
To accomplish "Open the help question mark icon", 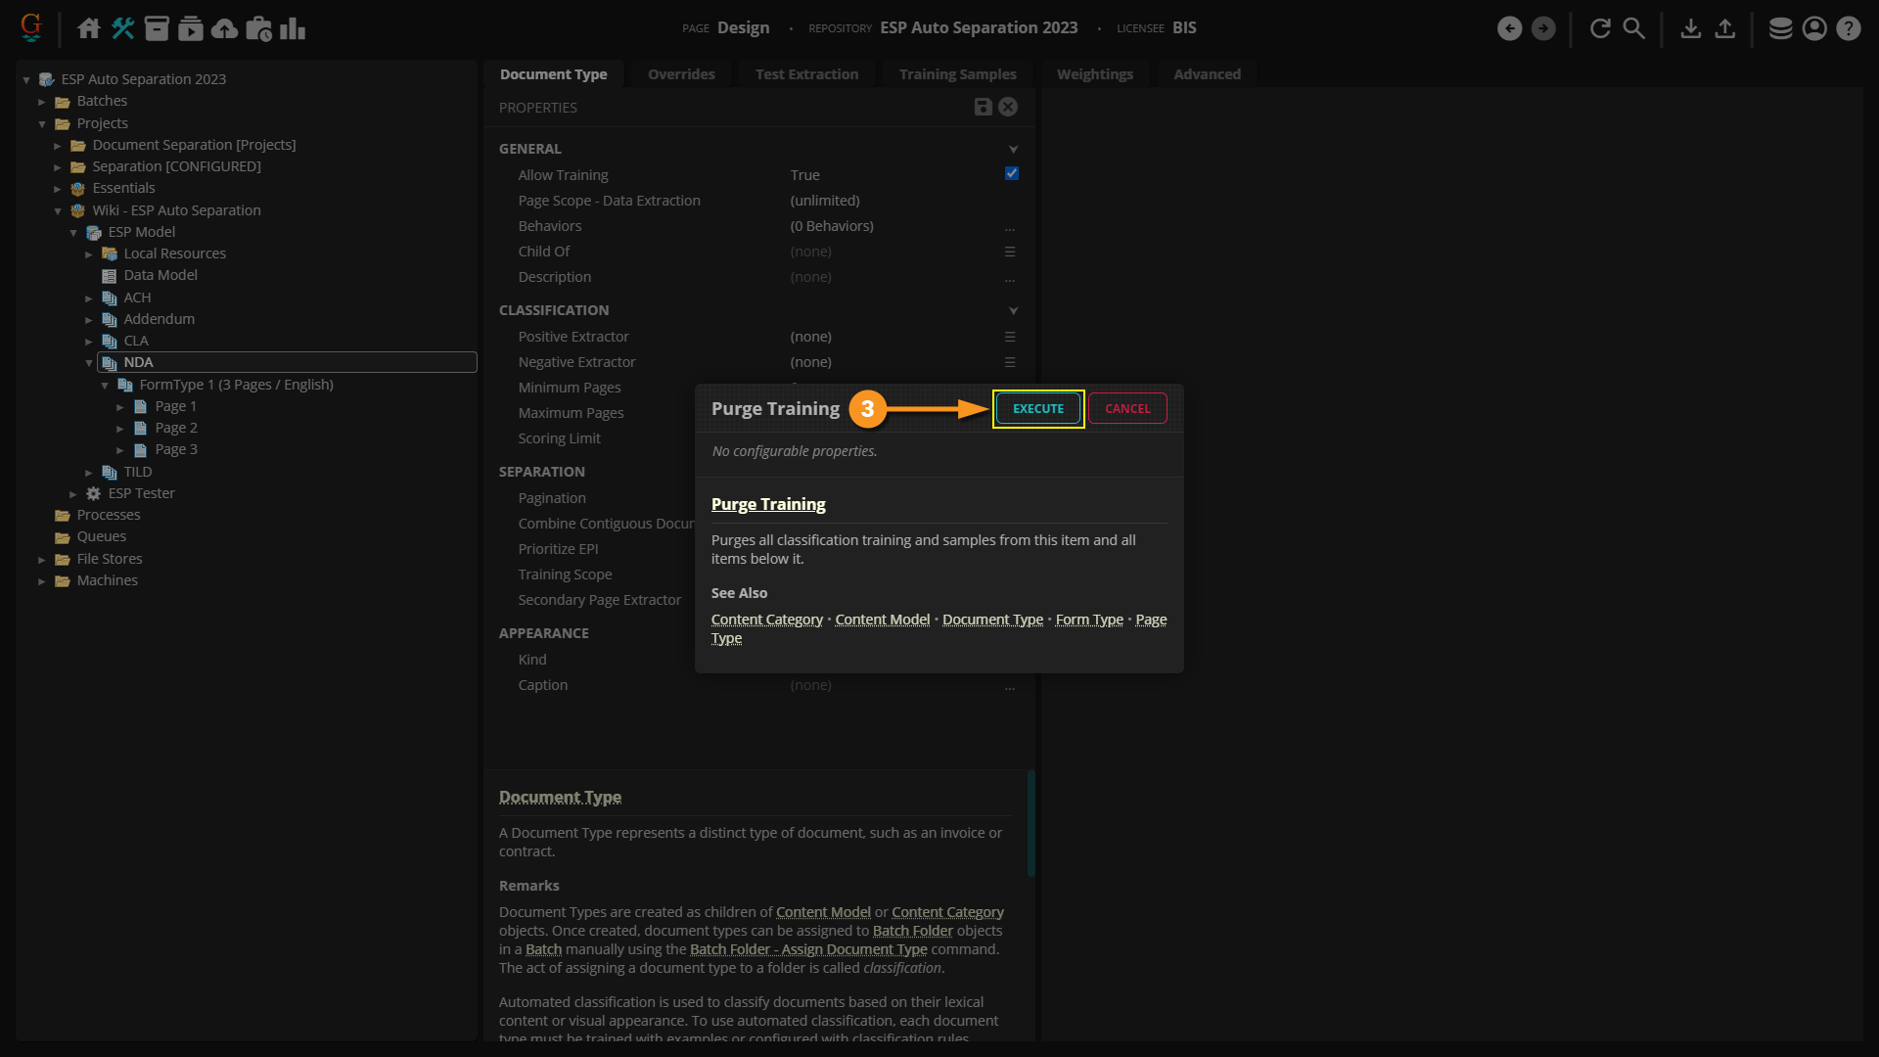I will coord(1848,28).
